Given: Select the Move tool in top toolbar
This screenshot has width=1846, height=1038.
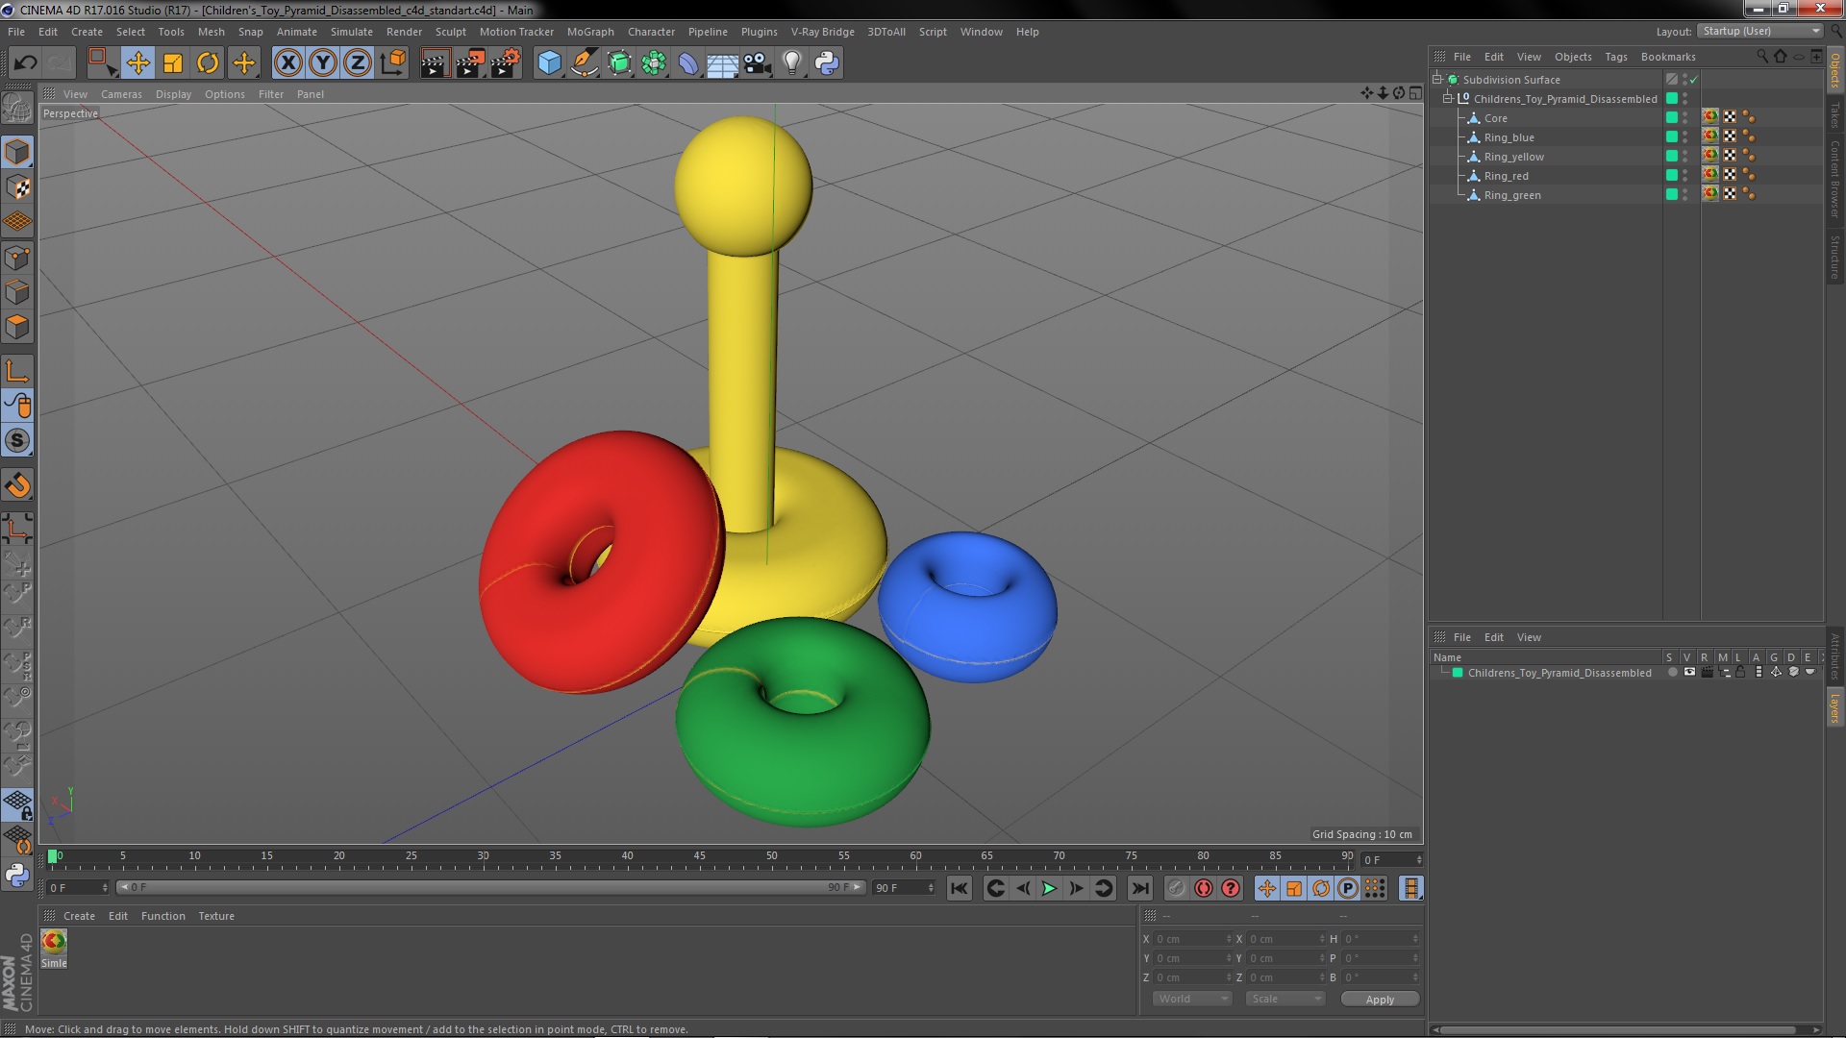Looking at the screenshot, I should pos(137,63).
